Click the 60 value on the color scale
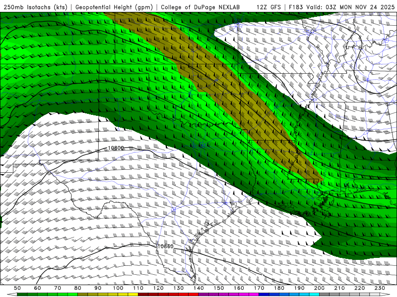The image size is (397, 297). pyautogui.click(x=37, y=288)
